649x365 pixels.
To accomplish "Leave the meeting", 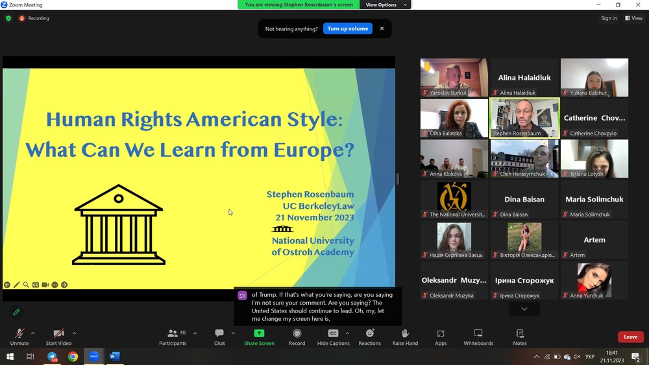I will click(630, 336).
